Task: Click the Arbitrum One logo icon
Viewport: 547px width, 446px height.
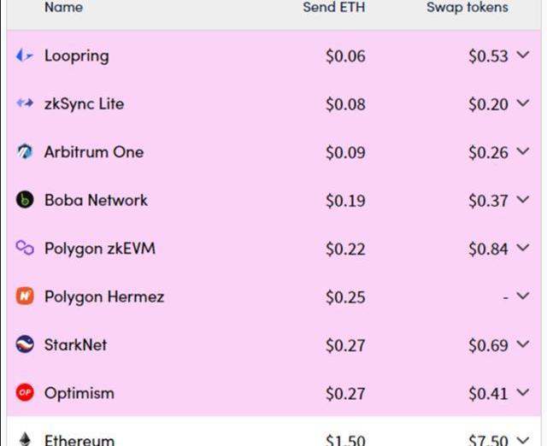Action: pos(25,152)
